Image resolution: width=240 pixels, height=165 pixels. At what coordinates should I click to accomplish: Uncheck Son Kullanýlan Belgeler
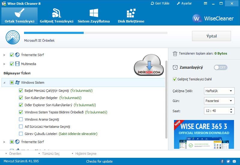pos(21,98)
